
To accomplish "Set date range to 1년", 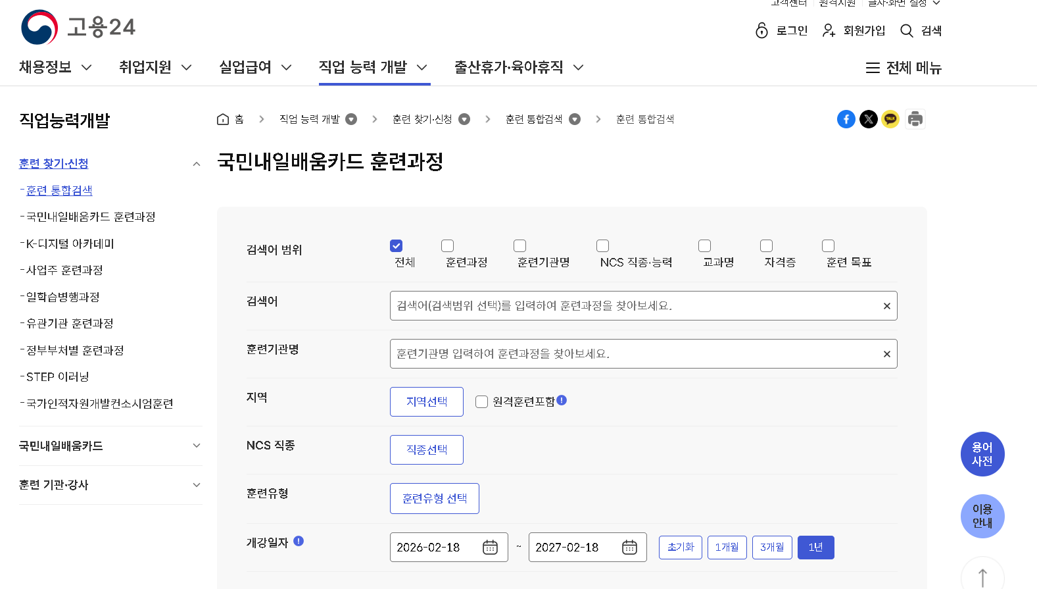I will tap(816, 548).
